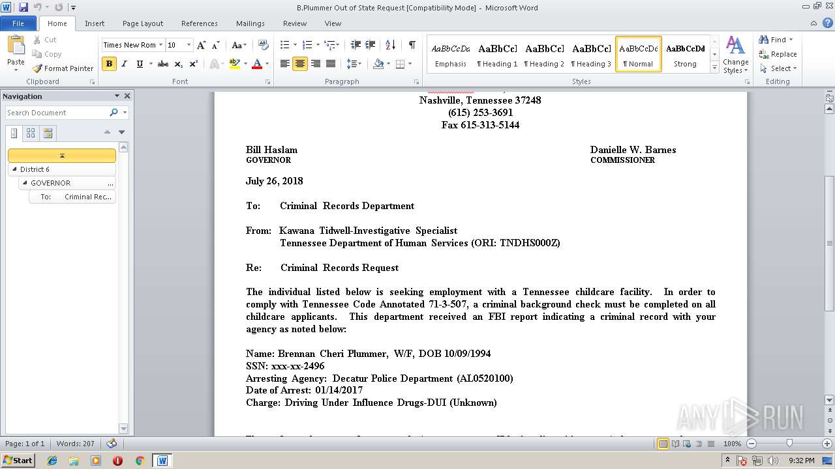
Task: Open Font dialog launcher
Action: coord(268,82)
